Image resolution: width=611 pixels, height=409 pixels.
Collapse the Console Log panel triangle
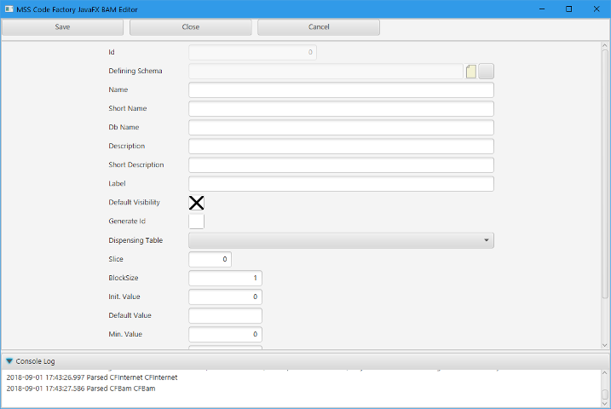click(x=9, y=361)
